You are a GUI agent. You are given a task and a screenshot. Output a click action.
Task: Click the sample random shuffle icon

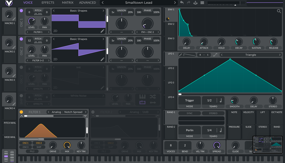tap(153, 97)
